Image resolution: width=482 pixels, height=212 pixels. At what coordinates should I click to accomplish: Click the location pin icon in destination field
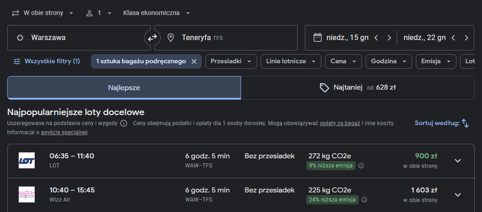coord(170,38)
